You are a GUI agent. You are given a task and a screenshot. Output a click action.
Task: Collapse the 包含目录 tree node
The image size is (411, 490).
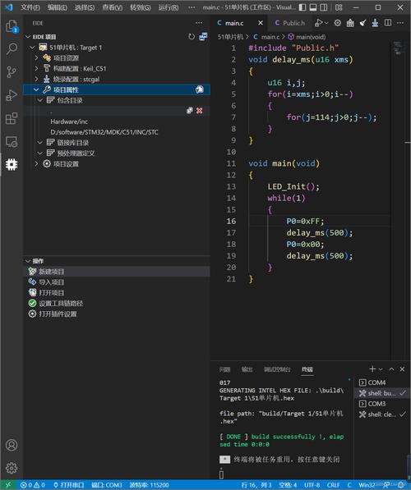pos(40,100)
